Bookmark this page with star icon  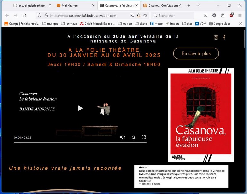pyautogui.click(x=145, y=15)
